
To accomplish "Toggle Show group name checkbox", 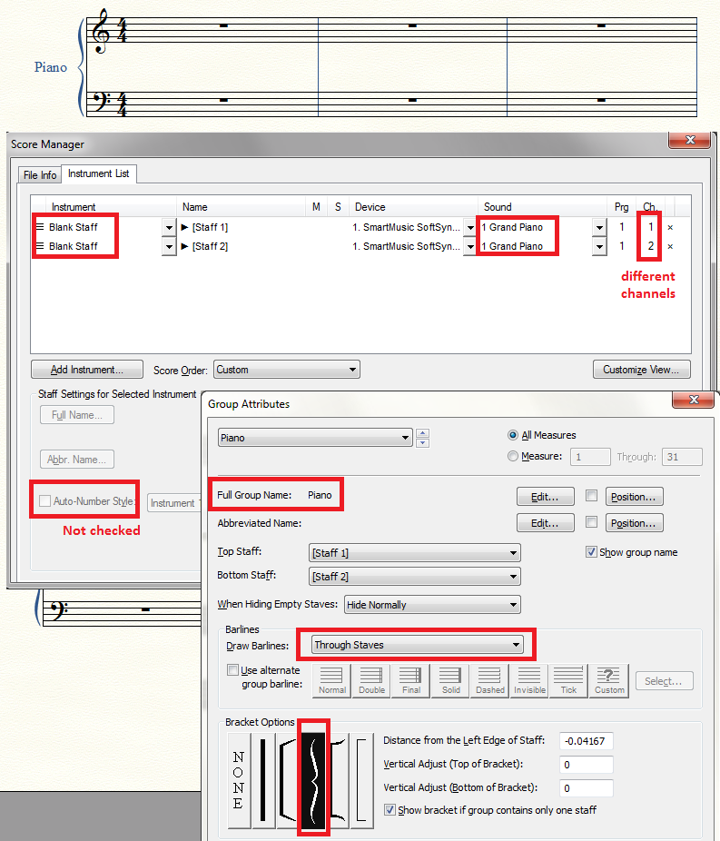I will coord(592,552).
